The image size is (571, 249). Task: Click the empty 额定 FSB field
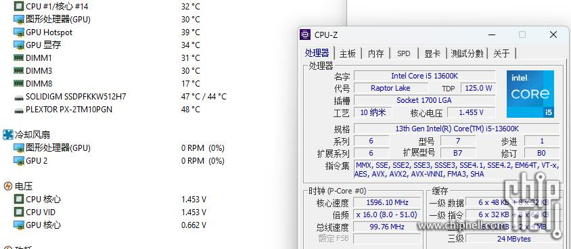[387, 239]
